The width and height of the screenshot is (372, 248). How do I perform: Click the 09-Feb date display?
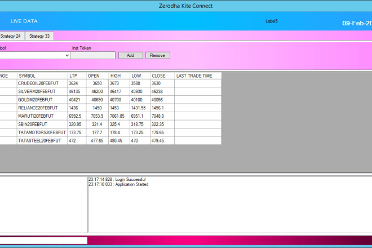tap(357, 23)
